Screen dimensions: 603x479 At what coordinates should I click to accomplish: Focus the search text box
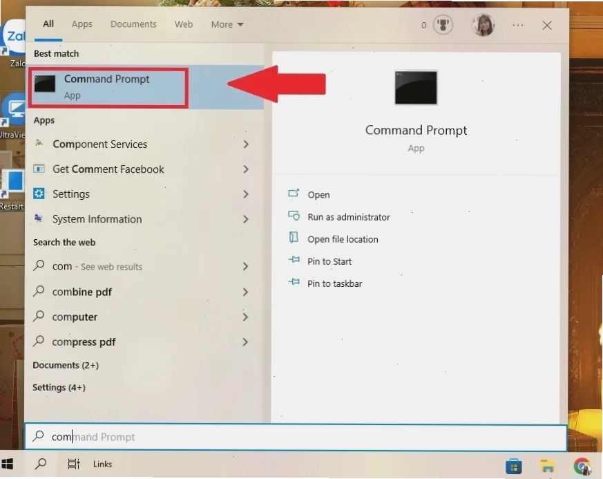[296, 437]
